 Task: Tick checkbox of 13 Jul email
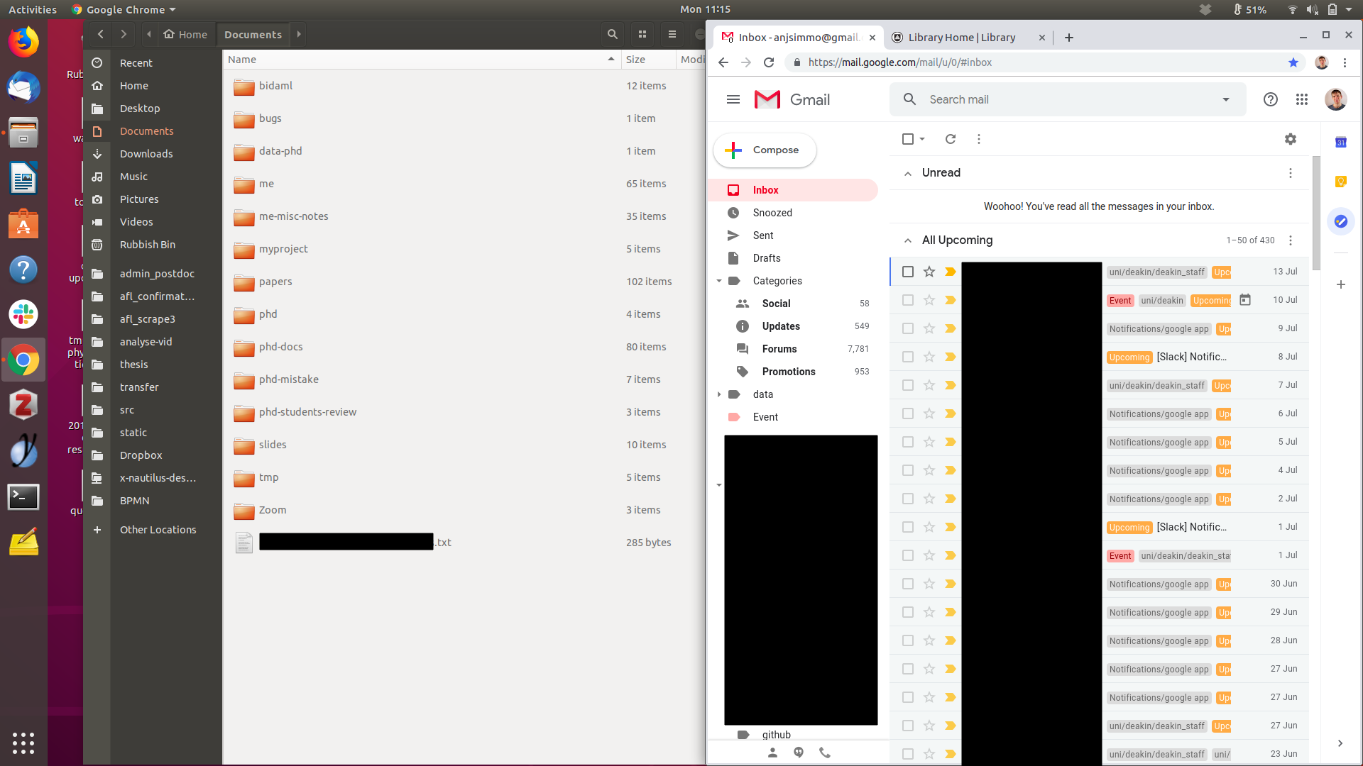(x=907, y=272)
